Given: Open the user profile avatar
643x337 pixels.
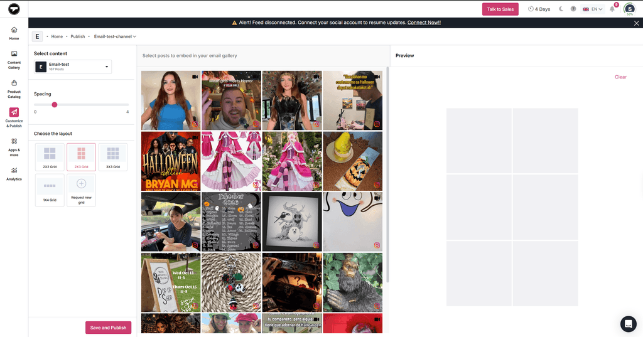Looking at the screenshot, I should pyautogui.click(x=629, y=9).
